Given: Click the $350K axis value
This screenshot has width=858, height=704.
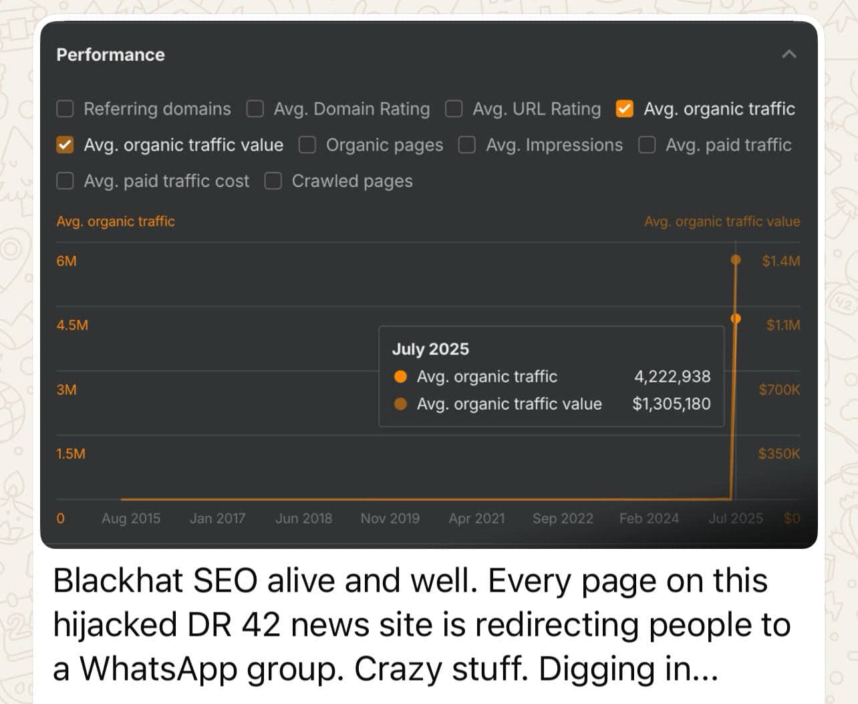Looking at the screenshot, I should [x=778, y=453].
